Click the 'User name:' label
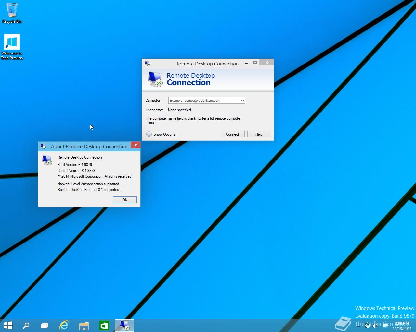416x332 pixels. (154, 110)
